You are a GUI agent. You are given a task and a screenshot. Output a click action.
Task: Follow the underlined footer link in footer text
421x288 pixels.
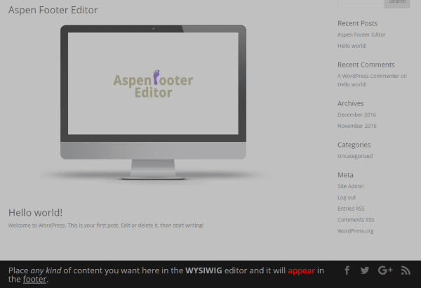click(x=34, y=280)
